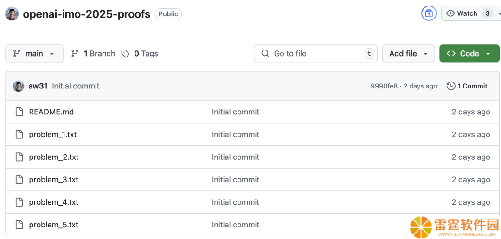Click the magnifier icon in Go to file

click(x=265, y=54)
